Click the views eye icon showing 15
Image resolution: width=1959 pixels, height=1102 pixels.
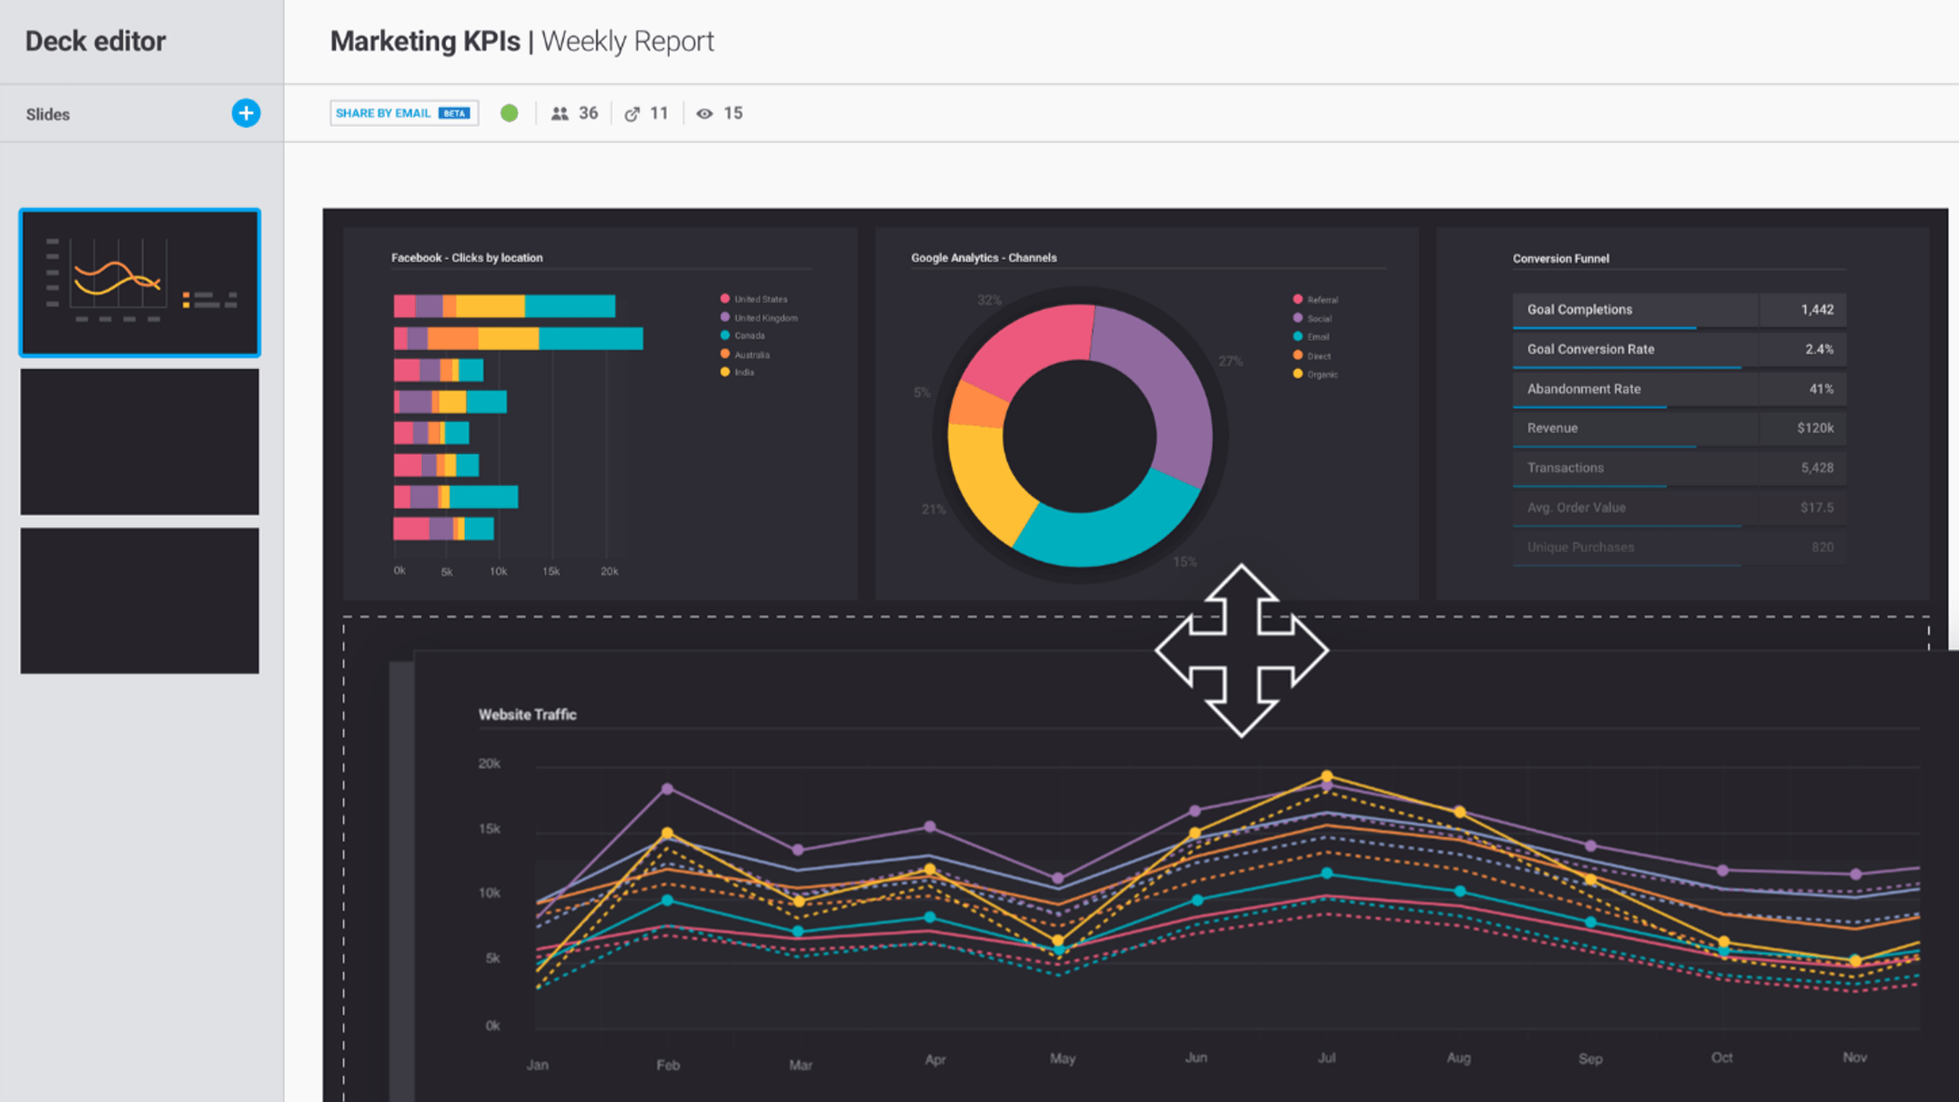705,113
